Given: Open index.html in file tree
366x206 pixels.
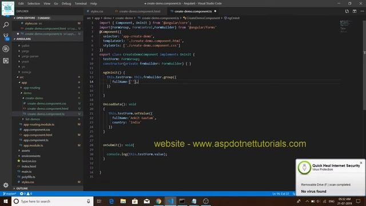Looking at the screenshot, I should pos(29,167).
